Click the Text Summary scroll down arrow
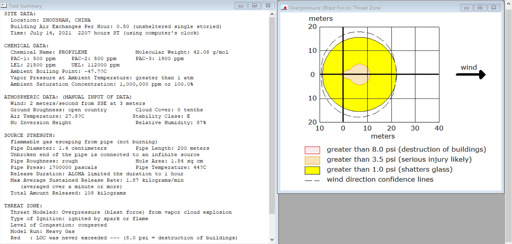The width and height of the screenshot is (512, 244). pyautogui.click(x=272, y=239)
